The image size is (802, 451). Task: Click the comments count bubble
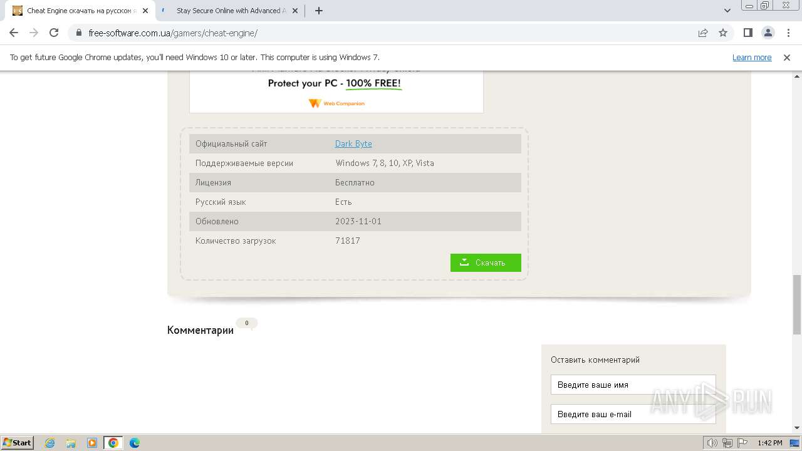click(247, 323)
